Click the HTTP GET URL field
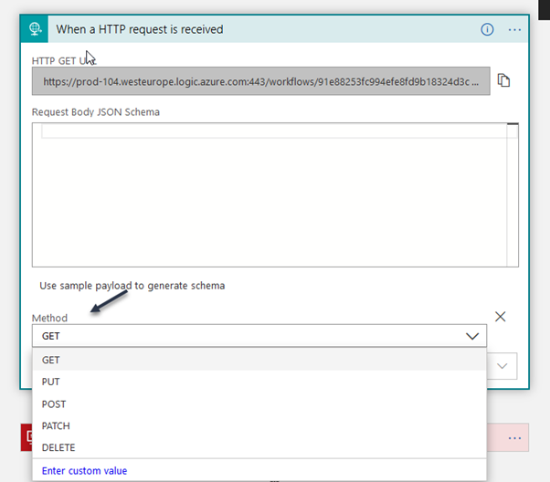The height and width of the screenshot is (482, 550). pyautogui.click(x=260, y=81)
